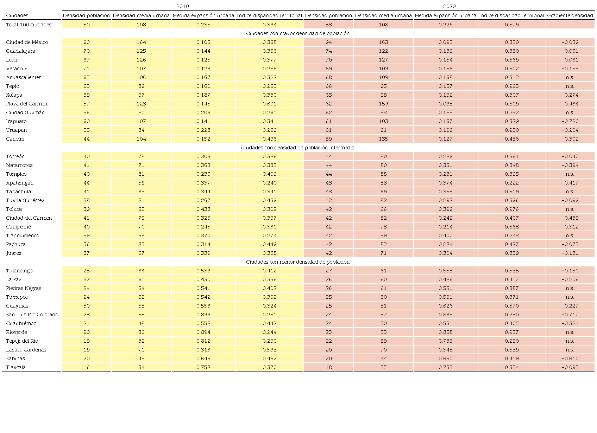
Task: Select Playa del Carmen's 0.601 disparity value
Action: [269, 104]
